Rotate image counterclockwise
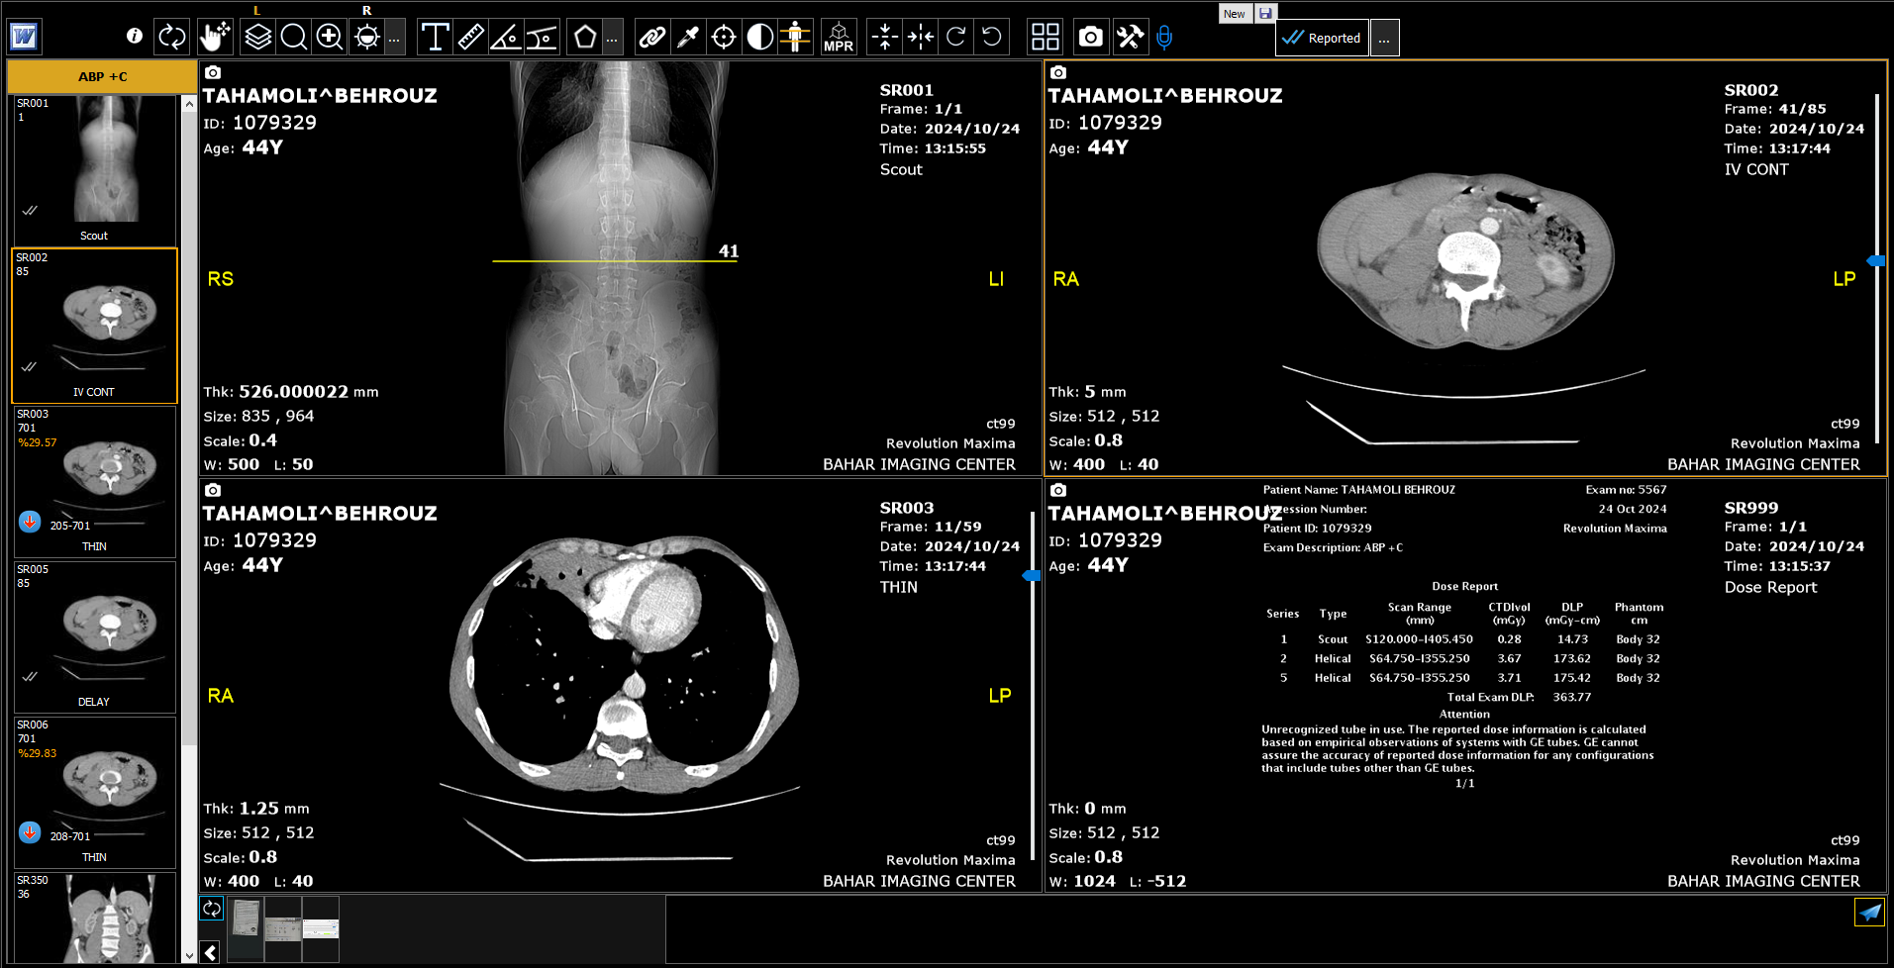The width and height of the screenshot is (1894, 968). (991, 38)
